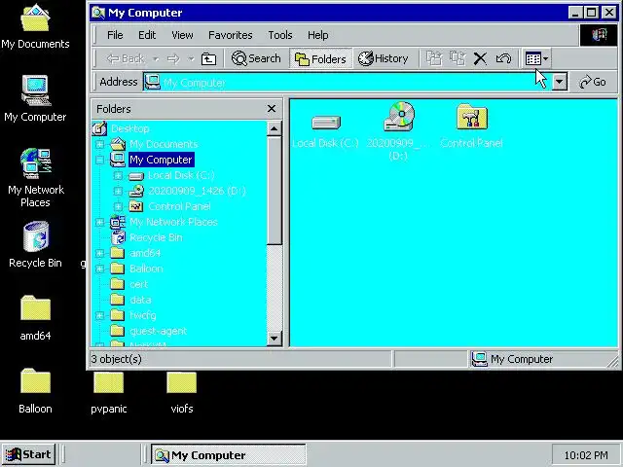623x467 pixels.
Task: Collapse My Computer tree node
Action: [x=99, y=160]
